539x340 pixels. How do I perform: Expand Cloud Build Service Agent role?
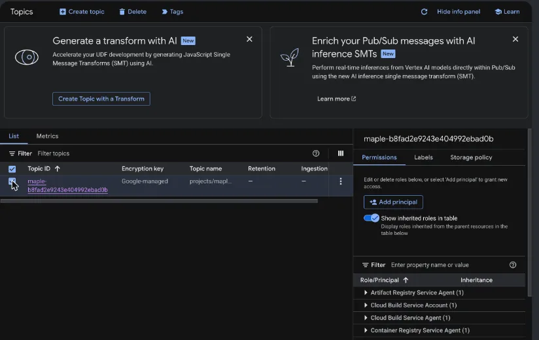tap(366, 318)
